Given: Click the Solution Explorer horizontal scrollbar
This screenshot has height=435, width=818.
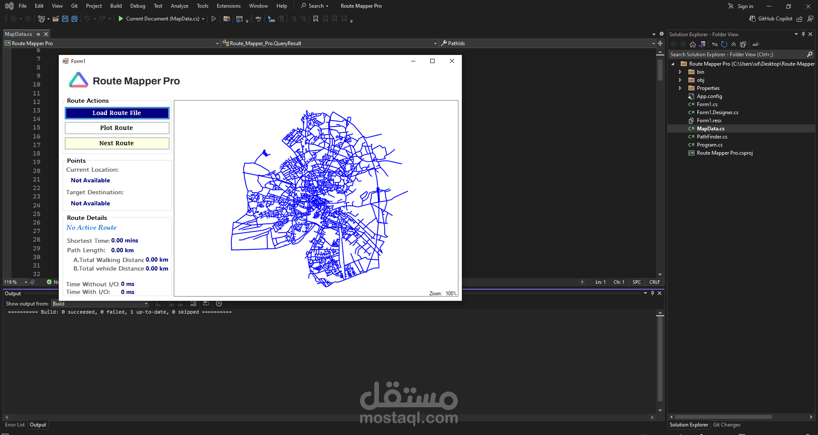Looking at the screenshot, I should pyautogui.click(x=723, y=417).
